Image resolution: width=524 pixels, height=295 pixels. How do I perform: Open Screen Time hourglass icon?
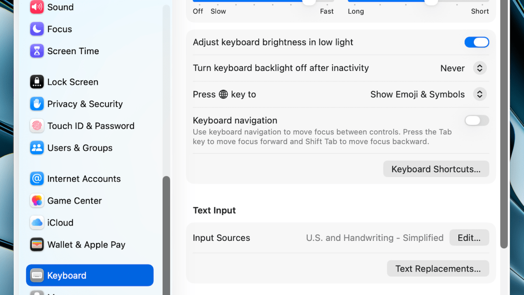click(37, 51)
